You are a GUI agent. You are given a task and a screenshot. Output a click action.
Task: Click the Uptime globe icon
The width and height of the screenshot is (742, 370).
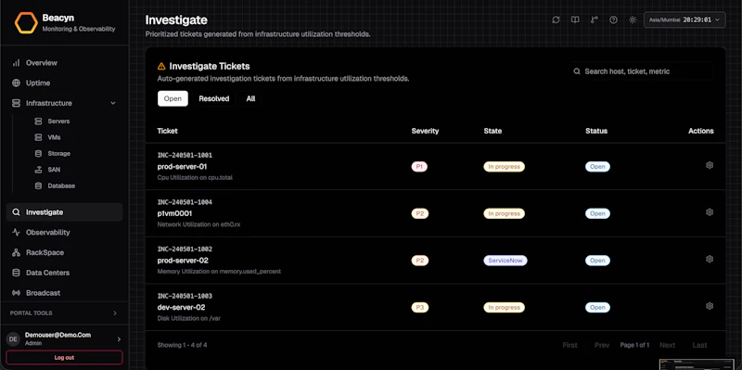coord(16,83)
